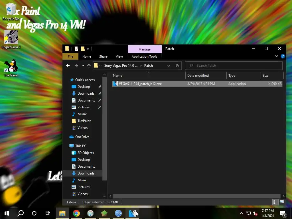
Task: Switch to the Home ribbon tab
Action: click(87, 56)
